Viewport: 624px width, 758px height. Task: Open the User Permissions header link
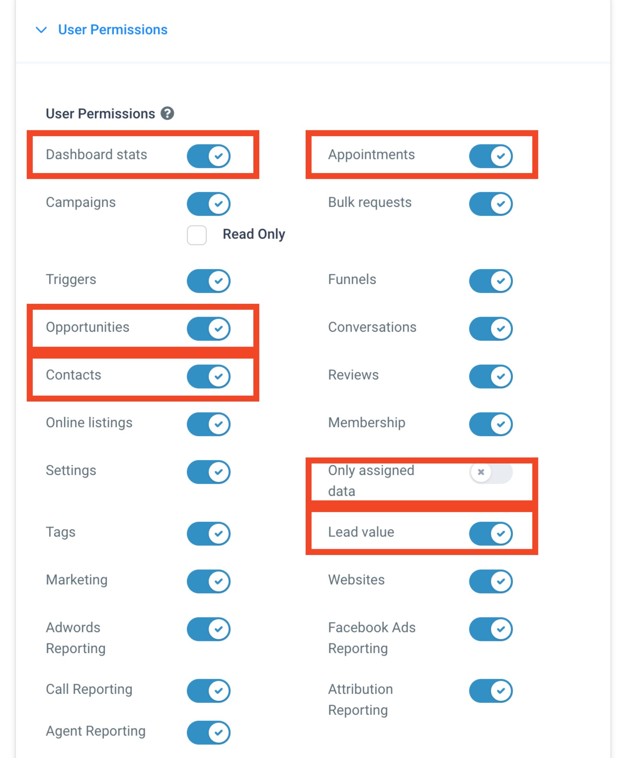pos(112,30)
